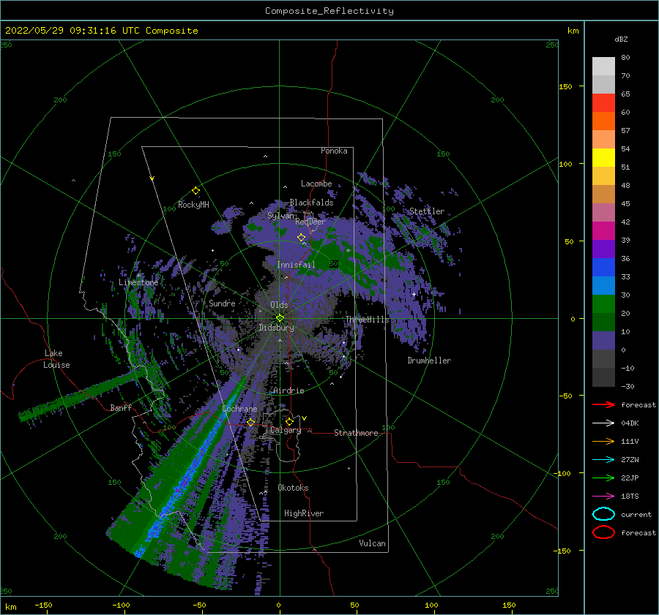Select the yellow diamond marker below RedDeer
The image size is (659, 615).
point(301,238)
